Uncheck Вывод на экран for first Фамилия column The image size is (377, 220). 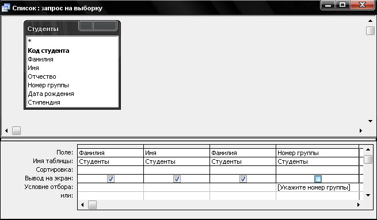(111, 179)
